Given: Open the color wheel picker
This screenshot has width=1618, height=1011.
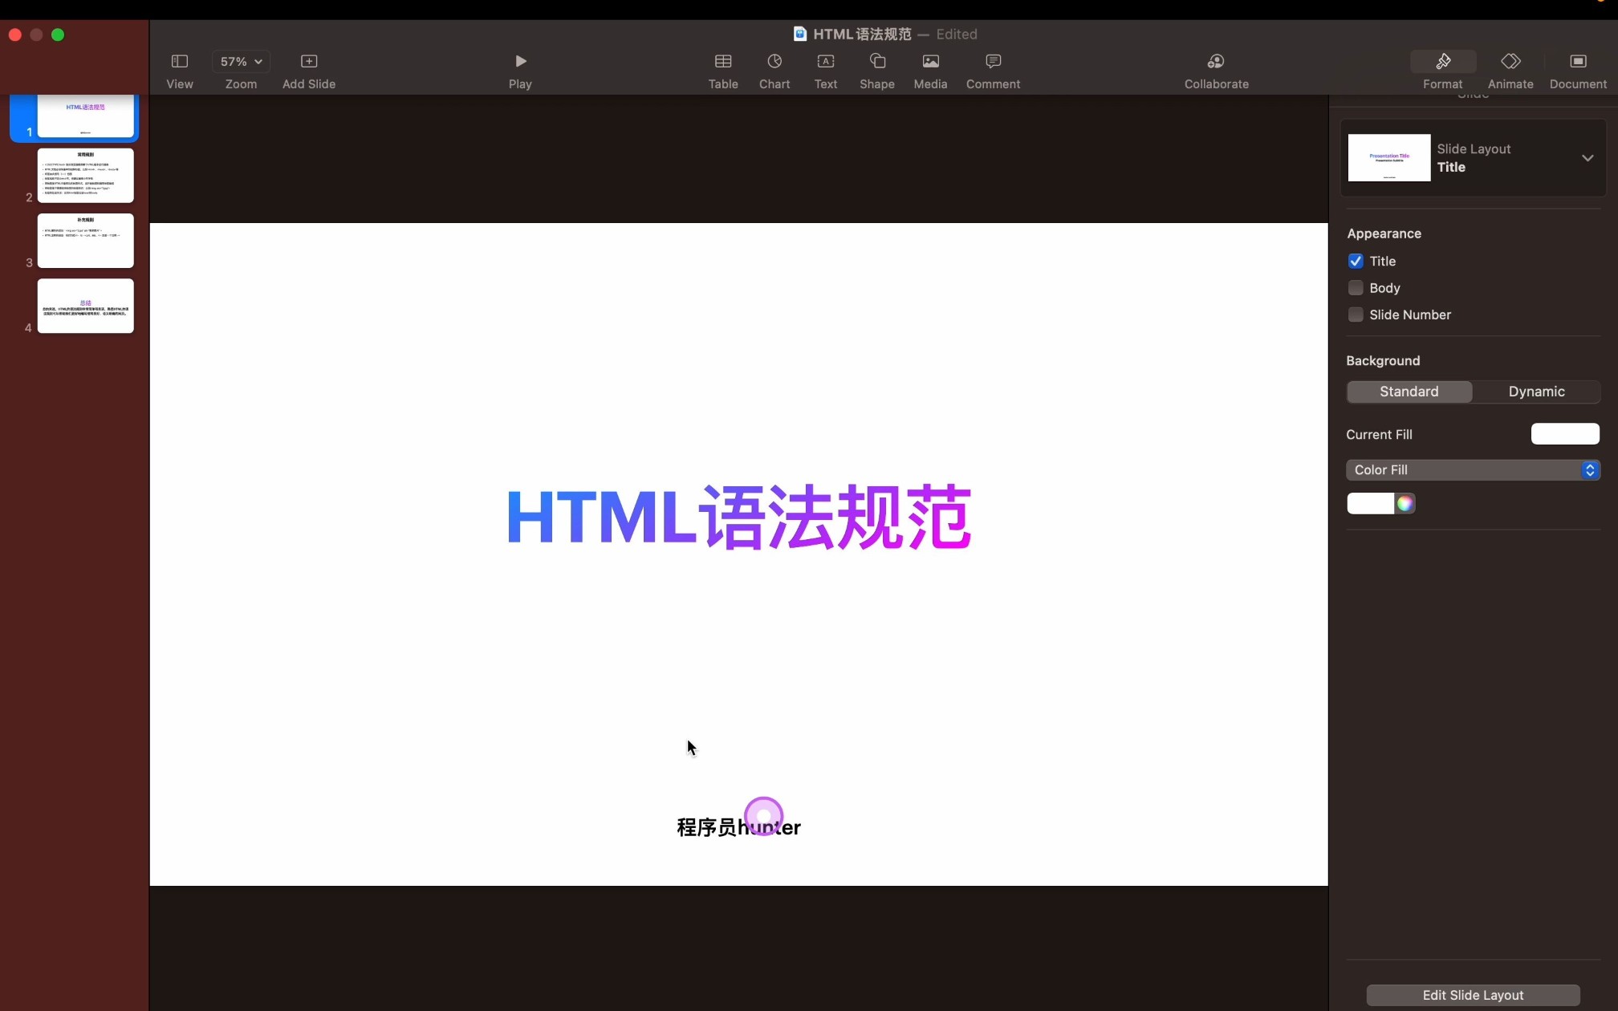Looking at the screenshot, I should coord(1405,504).
